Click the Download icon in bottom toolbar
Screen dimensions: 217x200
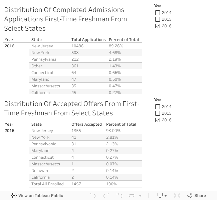tap(160, 196)
